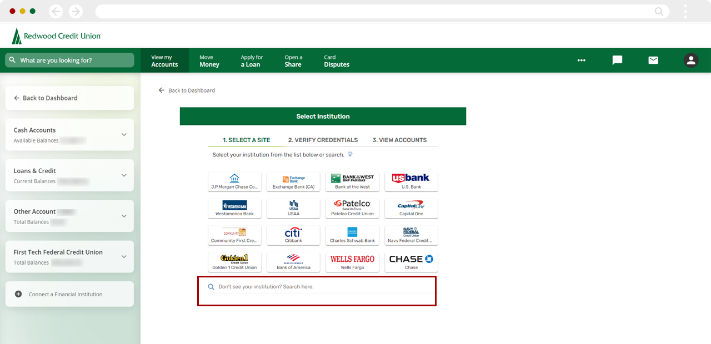
Task: Select the Westamerica Bank tile
Action: click(x=234, y=209)
